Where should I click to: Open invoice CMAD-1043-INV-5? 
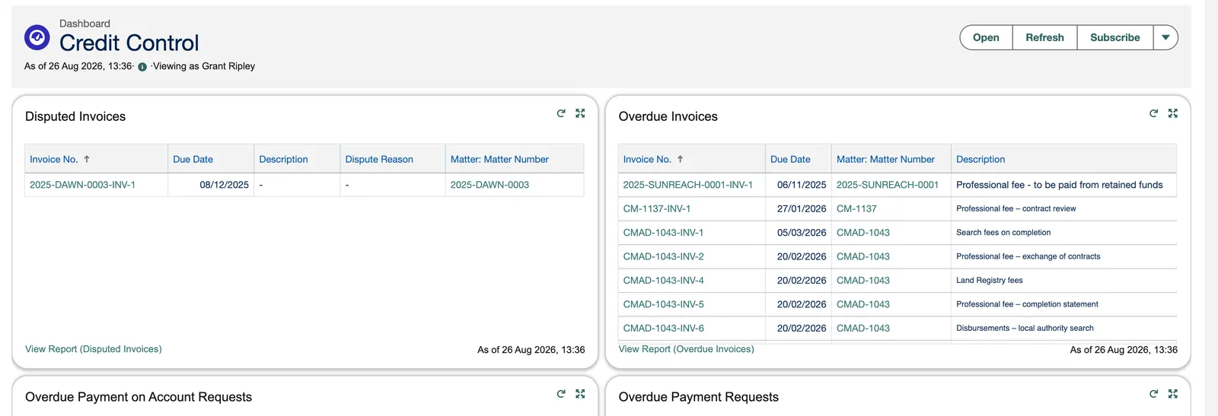tap(663, 304)
